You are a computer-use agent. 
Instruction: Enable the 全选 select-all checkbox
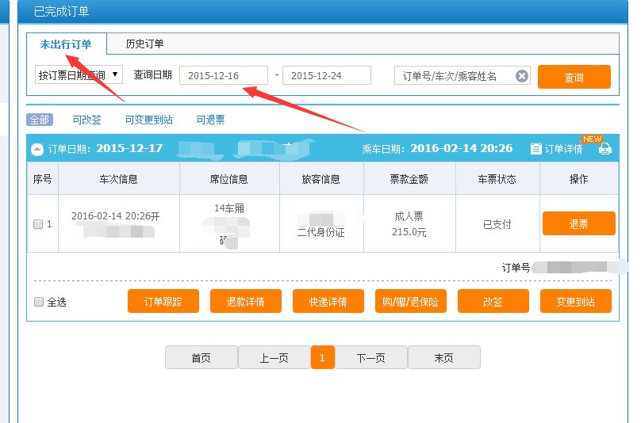[39, 302]
